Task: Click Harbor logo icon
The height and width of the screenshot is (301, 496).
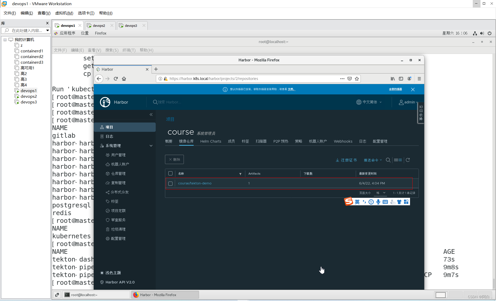Action: point(105,102)
